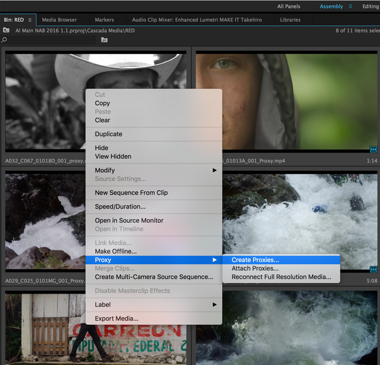The width and height of the screenshot is (380, 365).
Task: Click the video badge icon on the 5:08 clip
Action: [373, 269]
